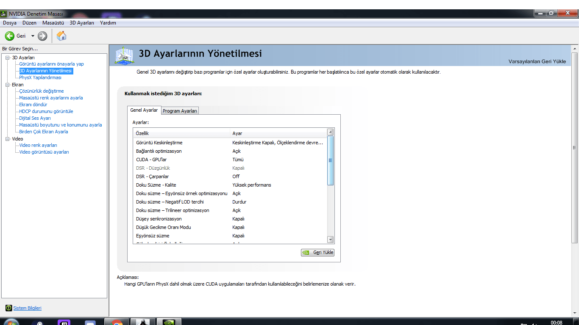The height and width of the screenshot is (325, 579).
Task: Click Varsayılanları Geri Yükle link
Action: click(537, 61)
